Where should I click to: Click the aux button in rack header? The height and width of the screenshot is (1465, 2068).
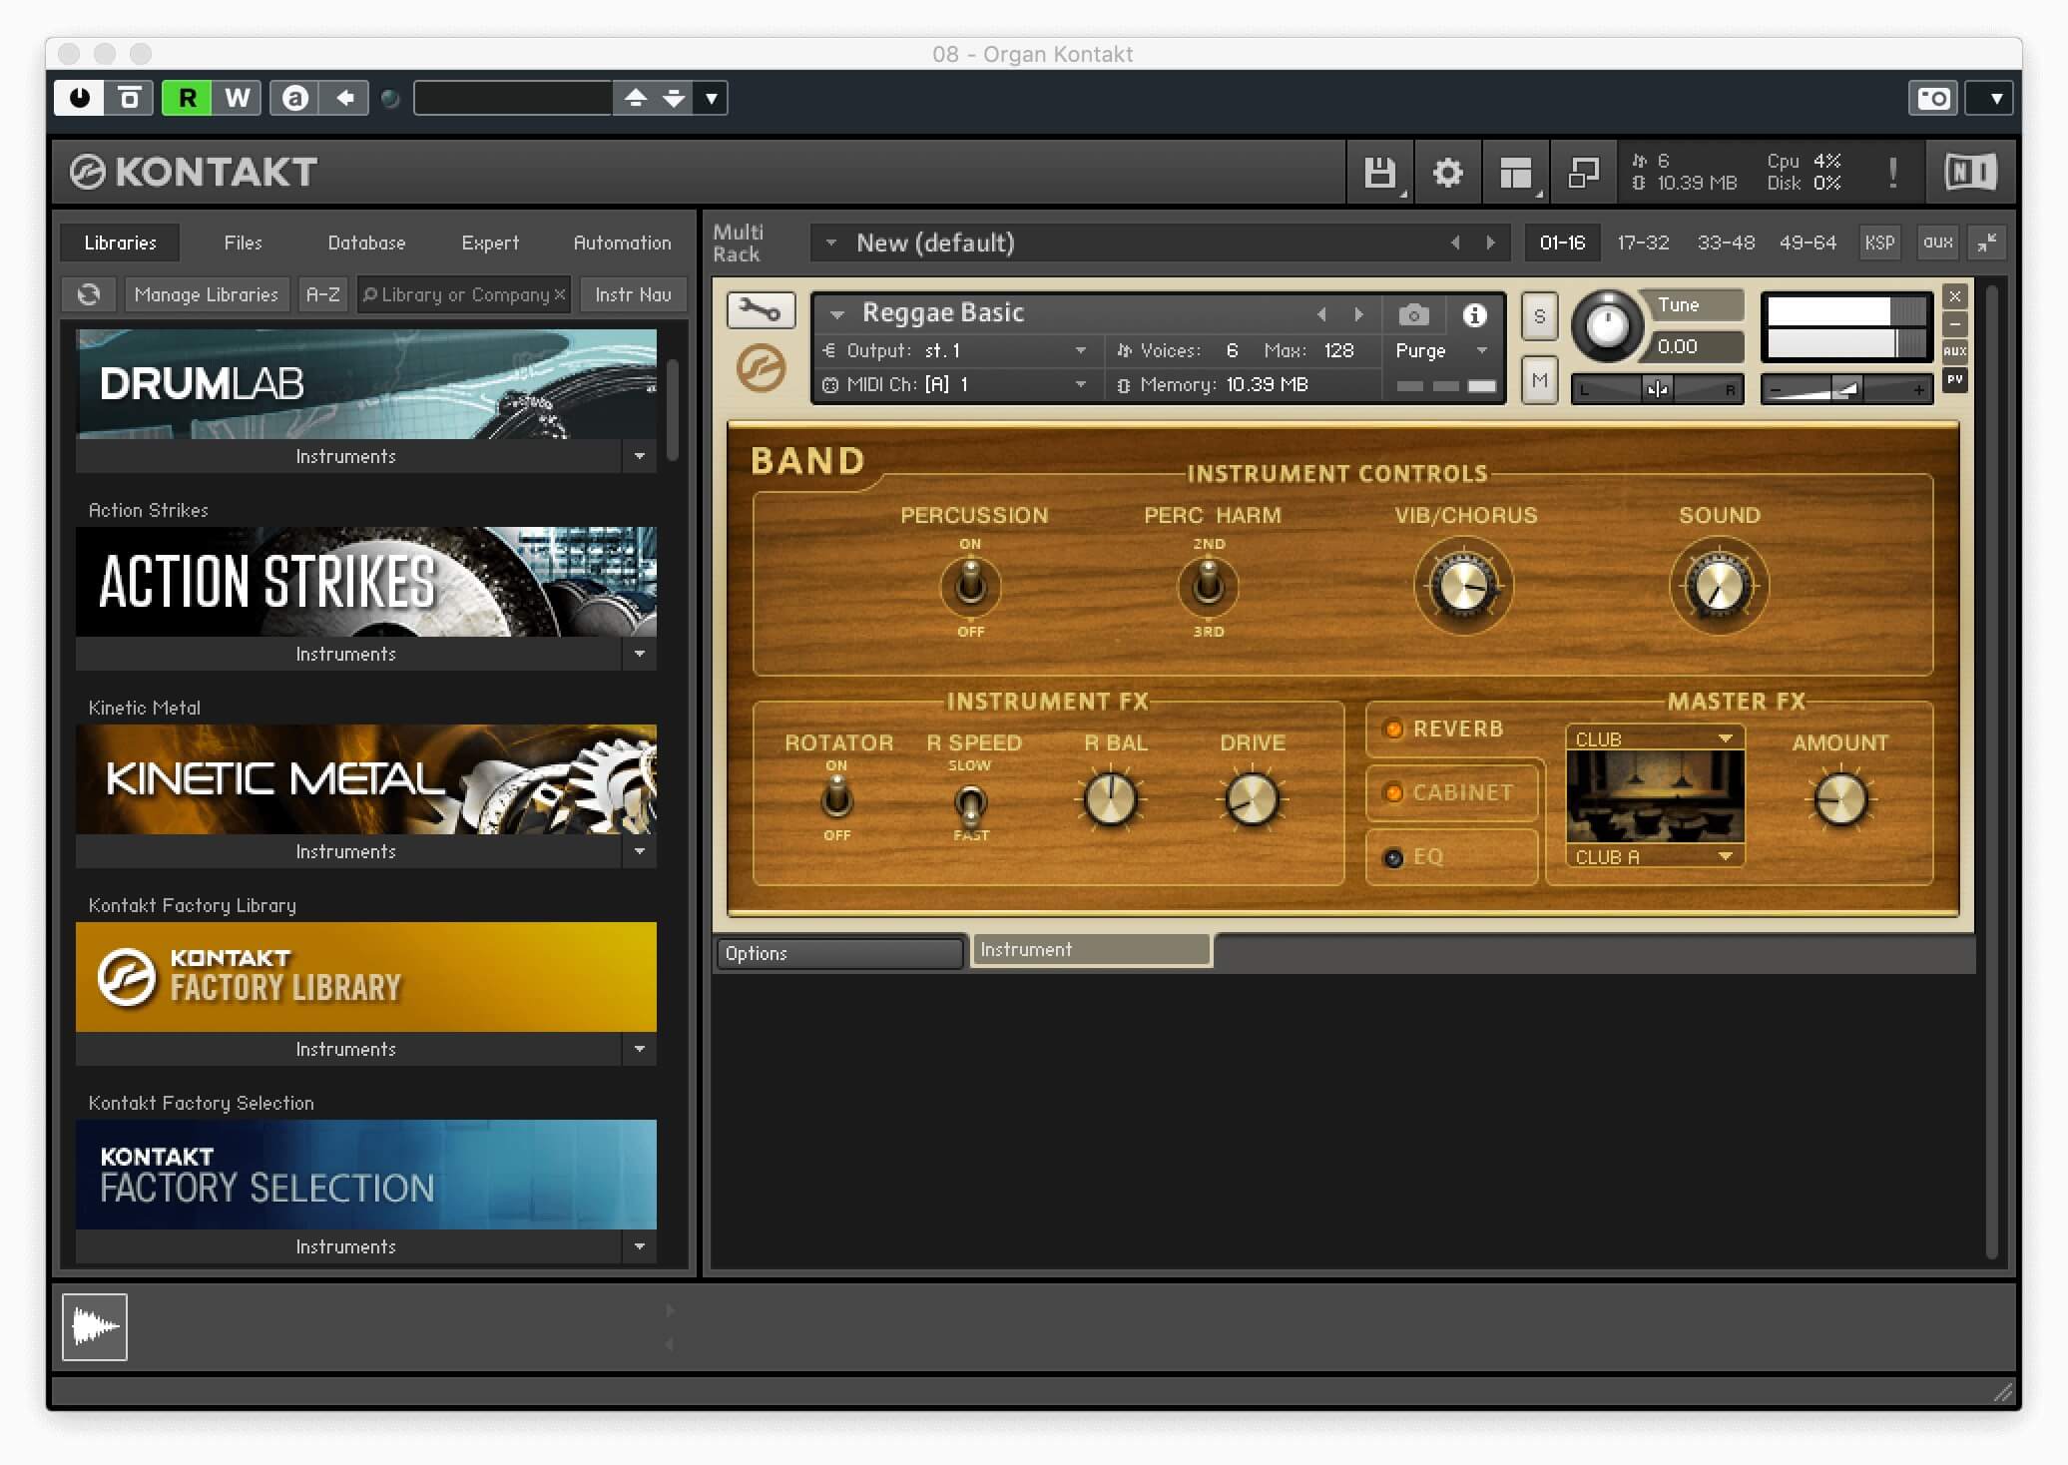tap(1937, 243)
